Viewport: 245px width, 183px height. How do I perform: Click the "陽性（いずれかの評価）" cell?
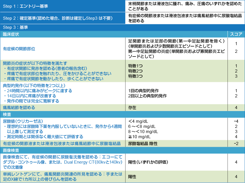148,162
